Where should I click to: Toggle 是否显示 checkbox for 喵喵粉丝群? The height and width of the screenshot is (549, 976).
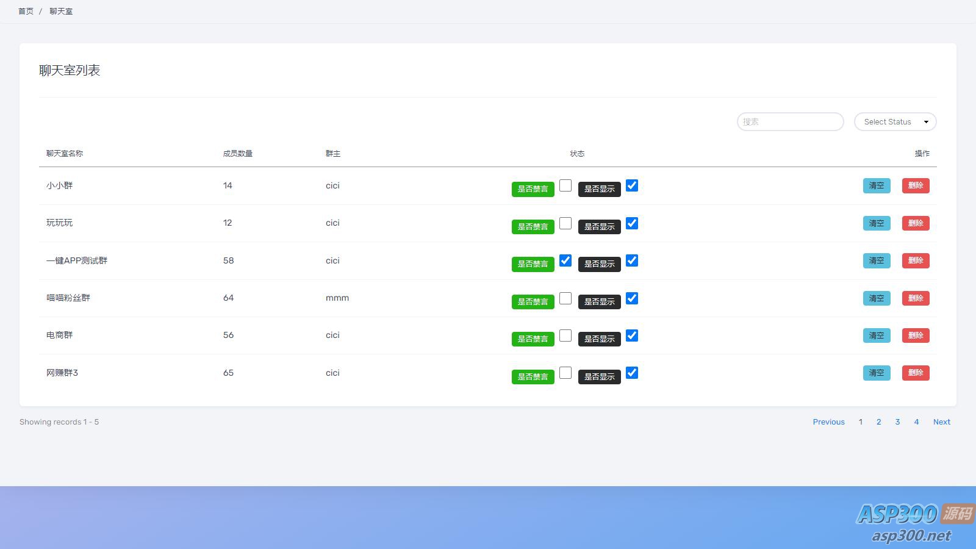pos(632,298)
